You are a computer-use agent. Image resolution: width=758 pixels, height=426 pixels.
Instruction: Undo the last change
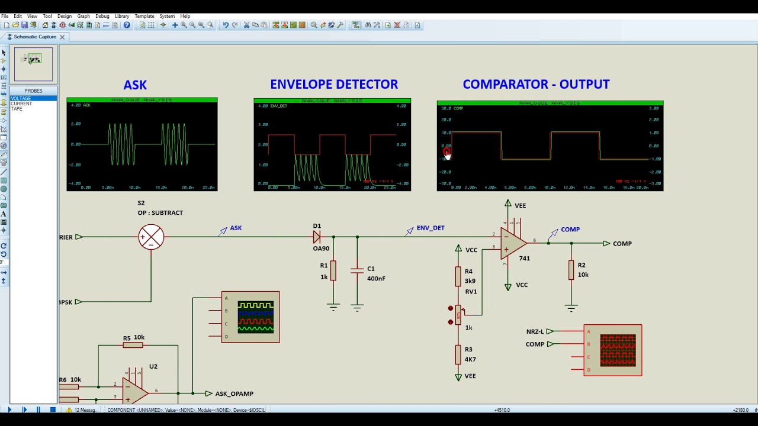click(226, 25)
